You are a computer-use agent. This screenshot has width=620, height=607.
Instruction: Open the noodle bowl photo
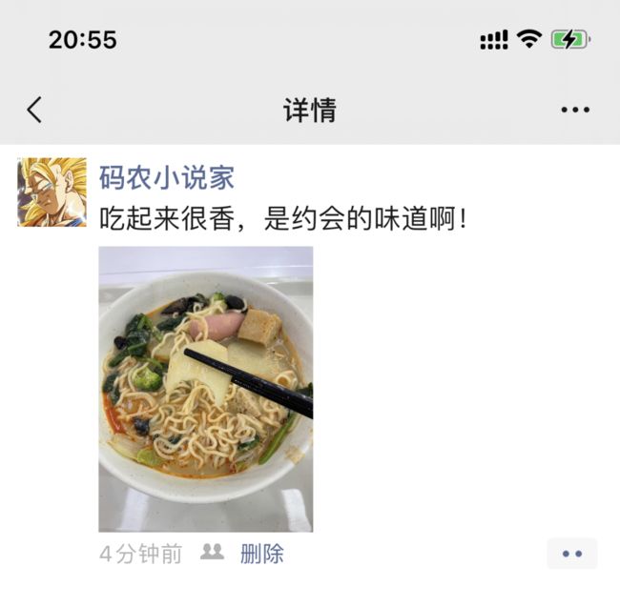[206, 389]
